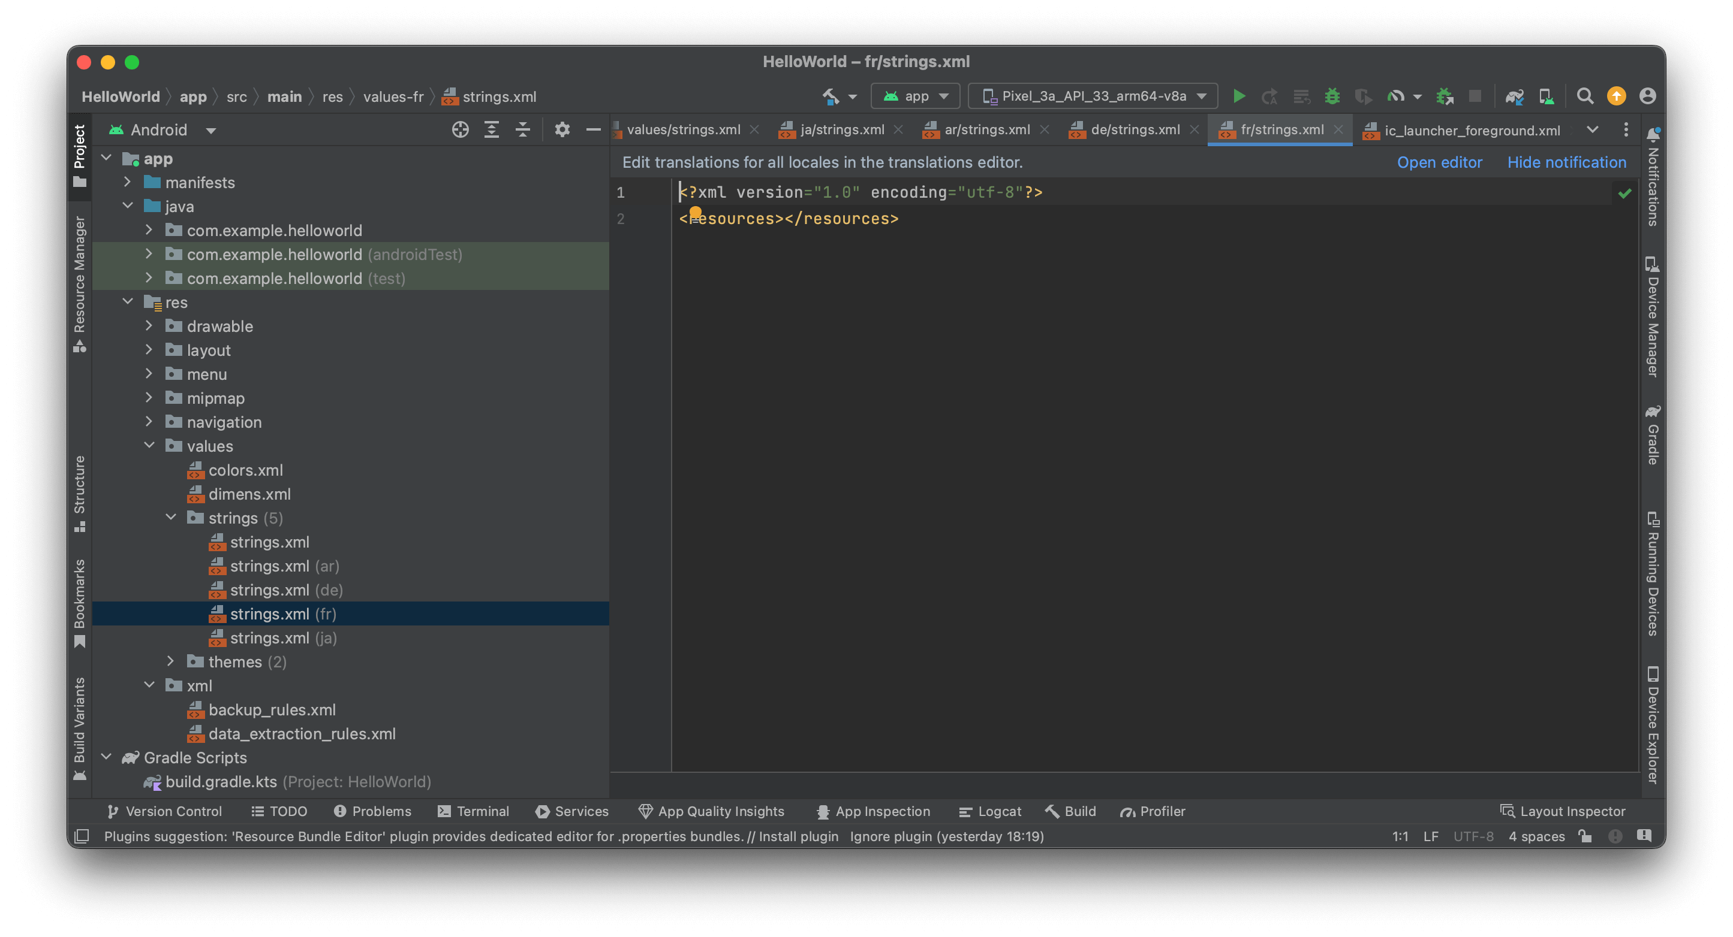Image resolution: width=1733 pixels, height=937 pixels.
Task: Open the Pixel_3a_API_33 device dropdown
Action: 1093,96
